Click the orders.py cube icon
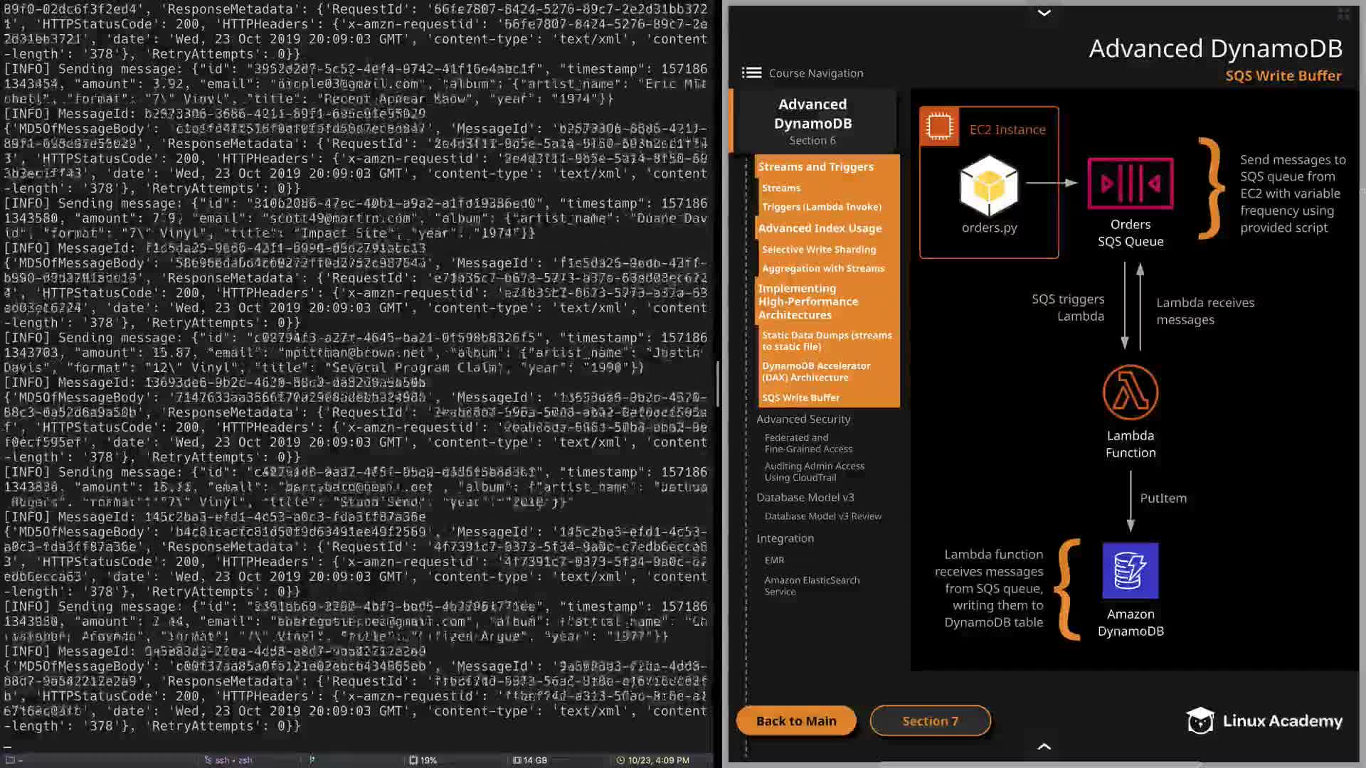Screen dimensions: 1366x768 click(x=988, y=186)
